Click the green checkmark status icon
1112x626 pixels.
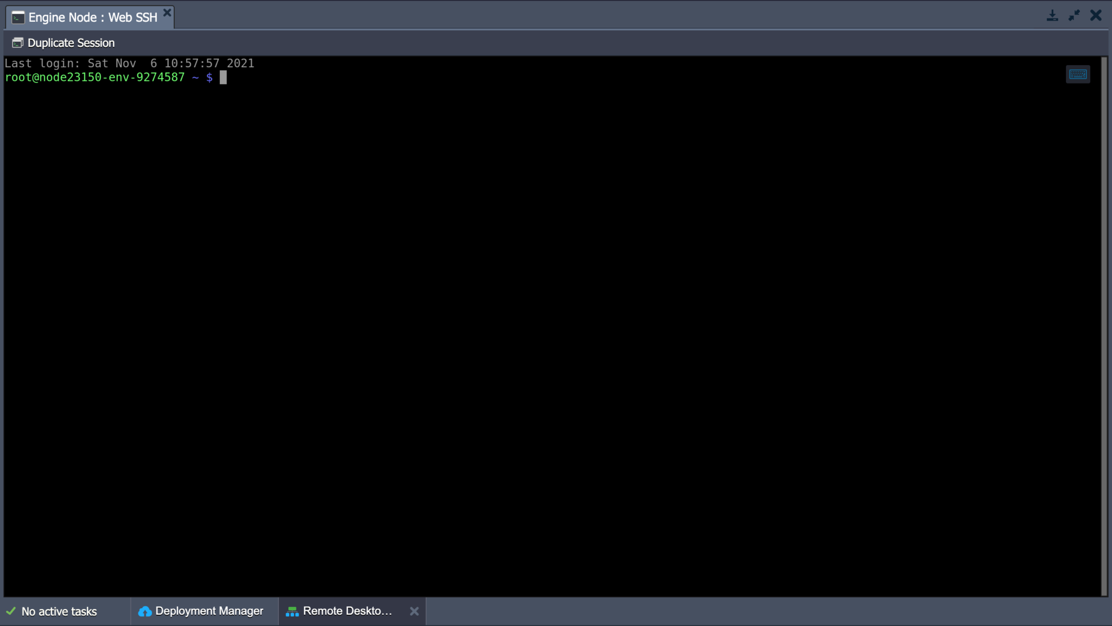pos(11,611)
